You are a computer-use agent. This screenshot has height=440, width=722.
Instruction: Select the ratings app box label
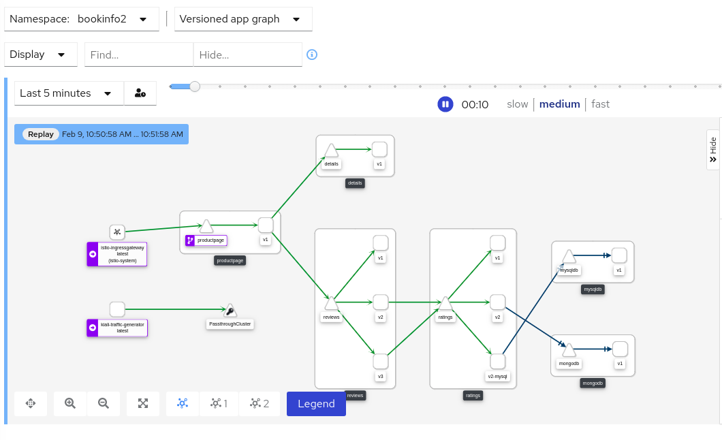coord(473,395)
